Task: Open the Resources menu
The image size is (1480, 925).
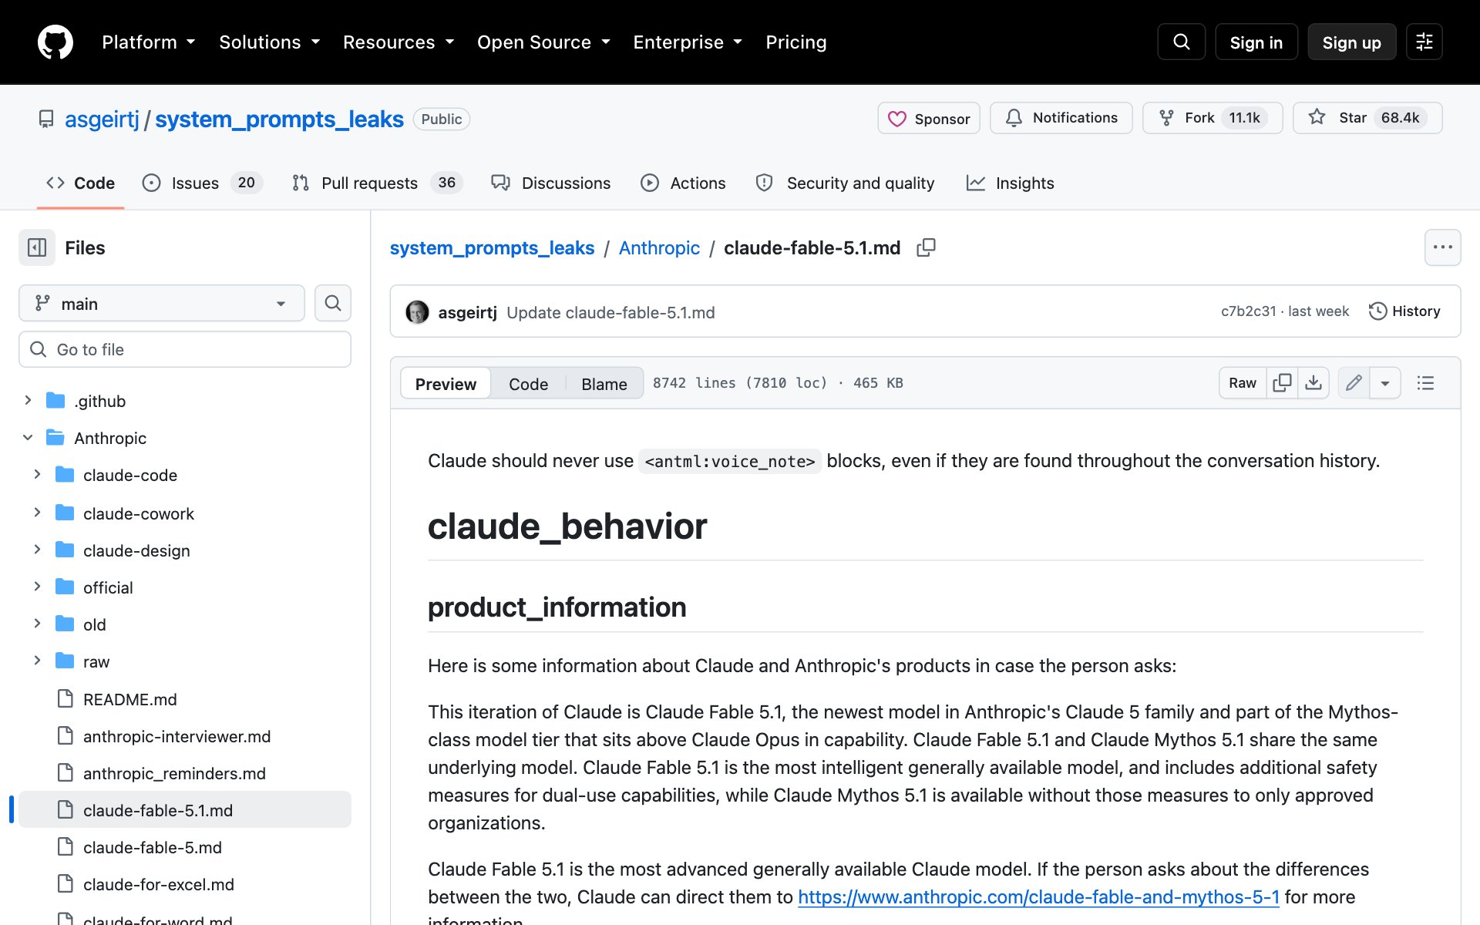Action: 398,42
